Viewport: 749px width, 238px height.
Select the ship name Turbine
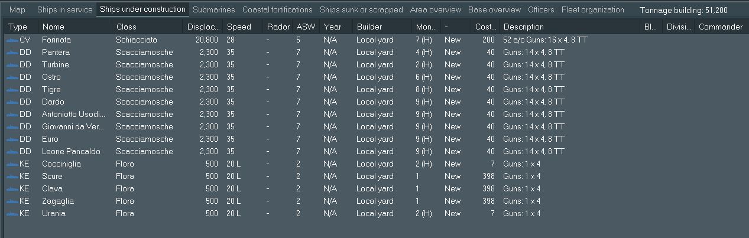55,65
